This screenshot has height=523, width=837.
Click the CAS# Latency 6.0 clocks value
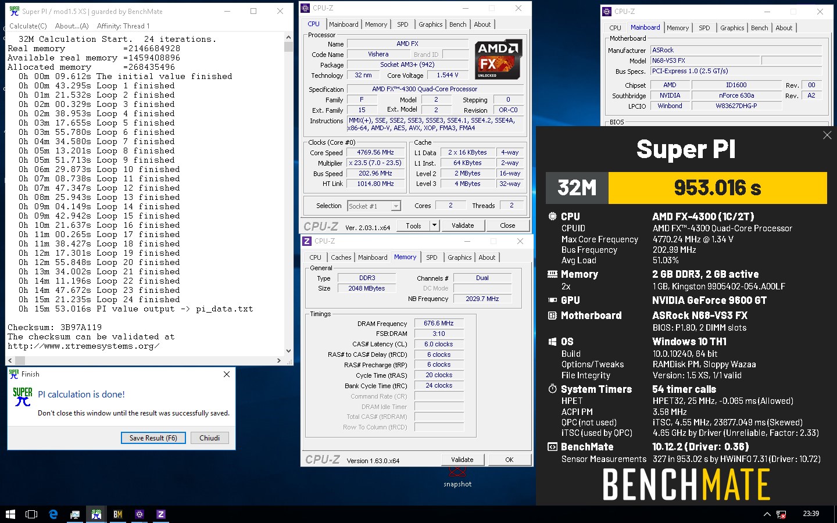point(439,344)
